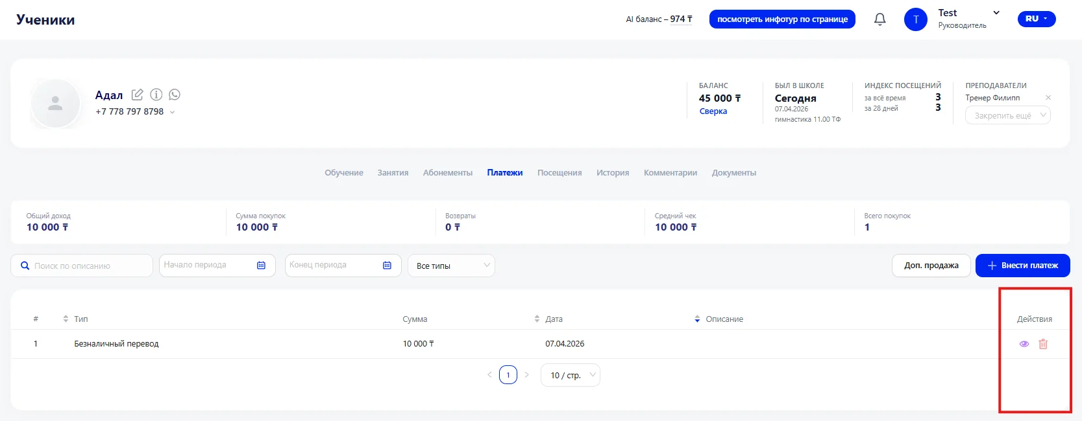Click посмотреть инфотур по странице button
This screenshot has height=421, width=1082.
[782, 19]
